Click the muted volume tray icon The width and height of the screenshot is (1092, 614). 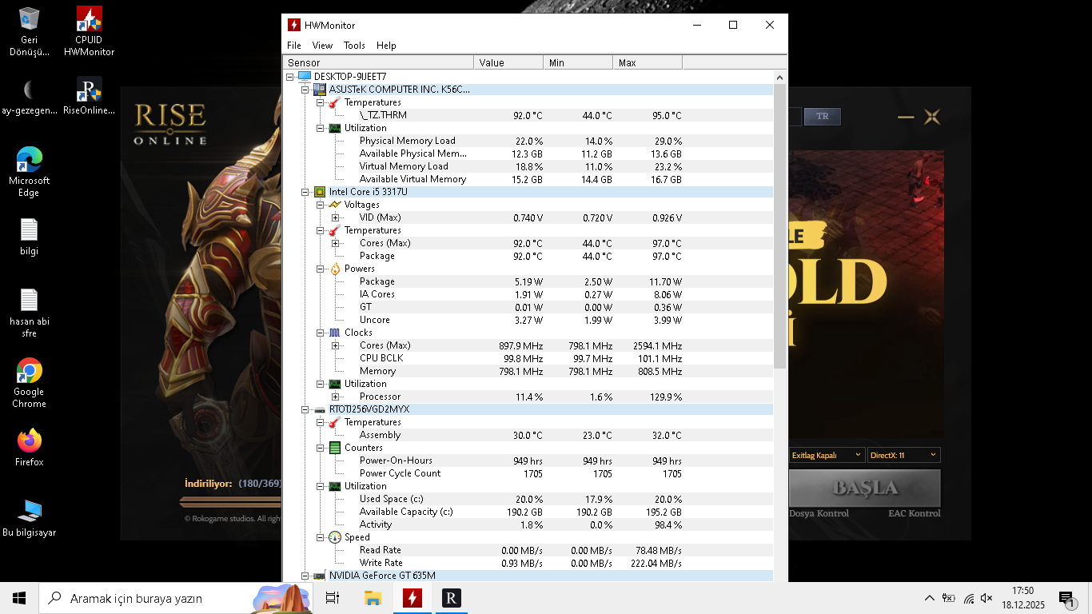986,598
